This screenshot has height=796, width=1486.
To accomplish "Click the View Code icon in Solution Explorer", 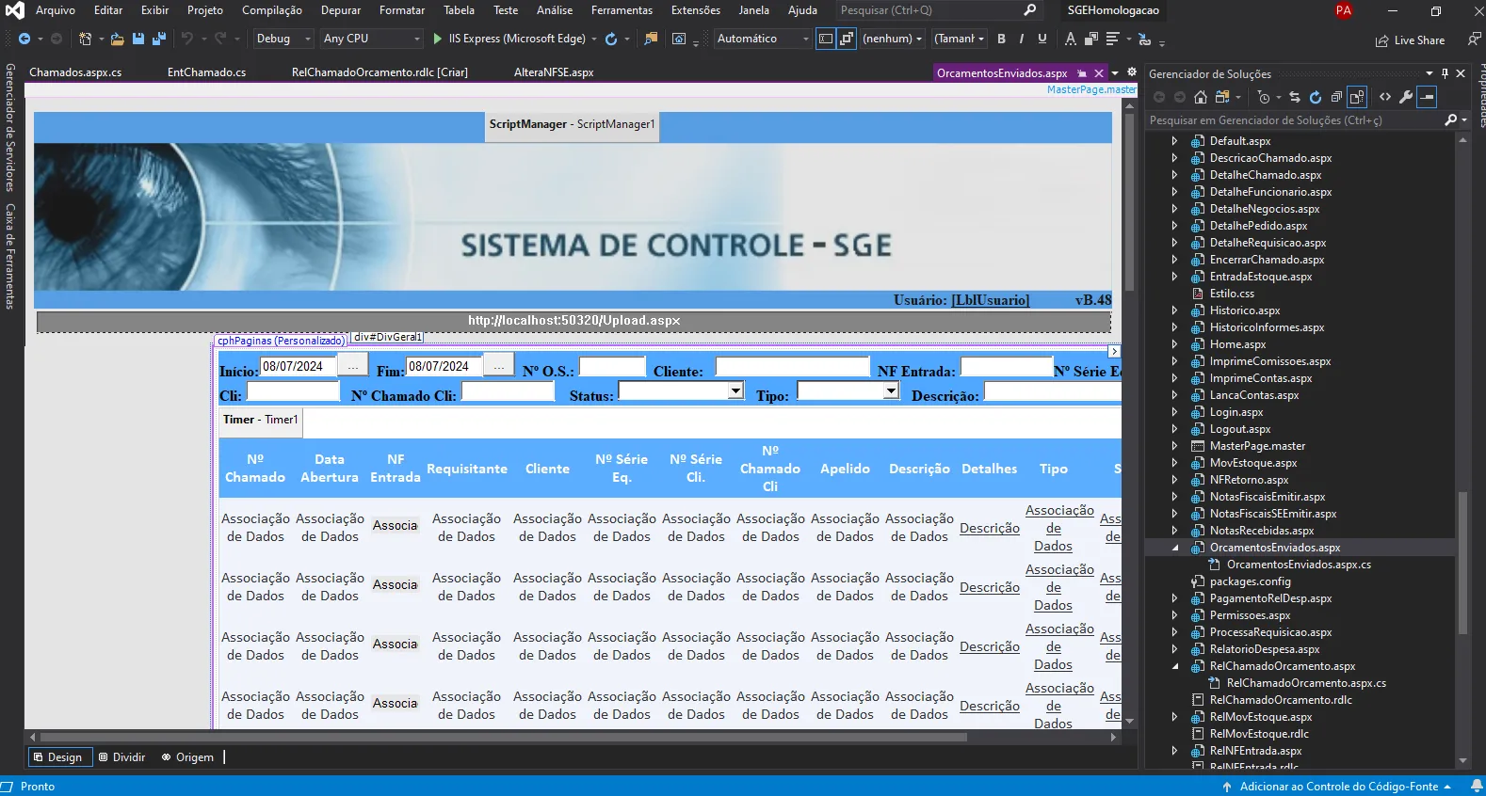I will 1385,97.
